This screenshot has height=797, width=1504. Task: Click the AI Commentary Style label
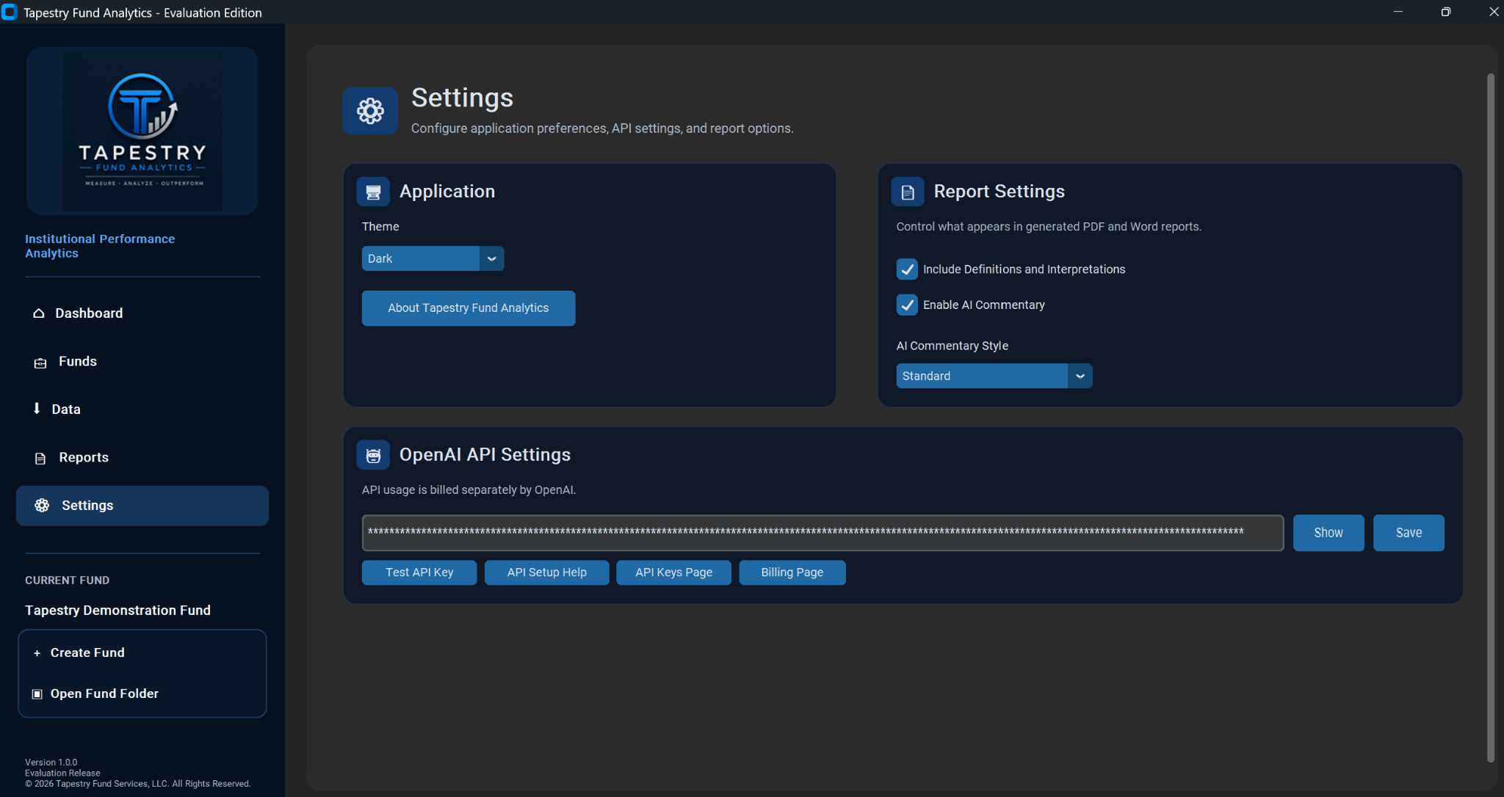[x=952, y=346]
